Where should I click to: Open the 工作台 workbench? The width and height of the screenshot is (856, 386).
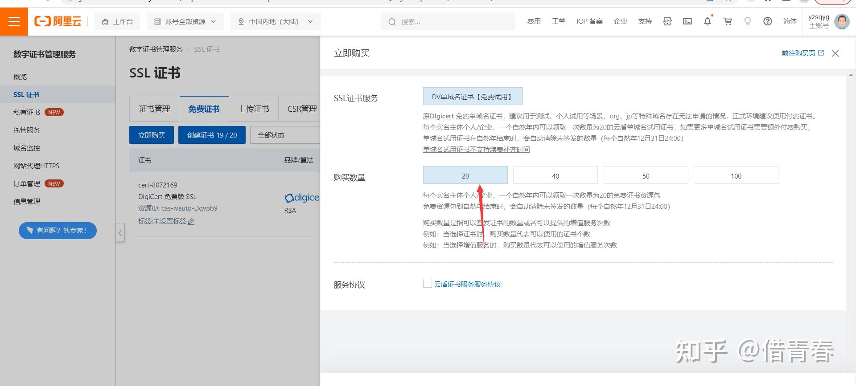(x=117, y=21)
